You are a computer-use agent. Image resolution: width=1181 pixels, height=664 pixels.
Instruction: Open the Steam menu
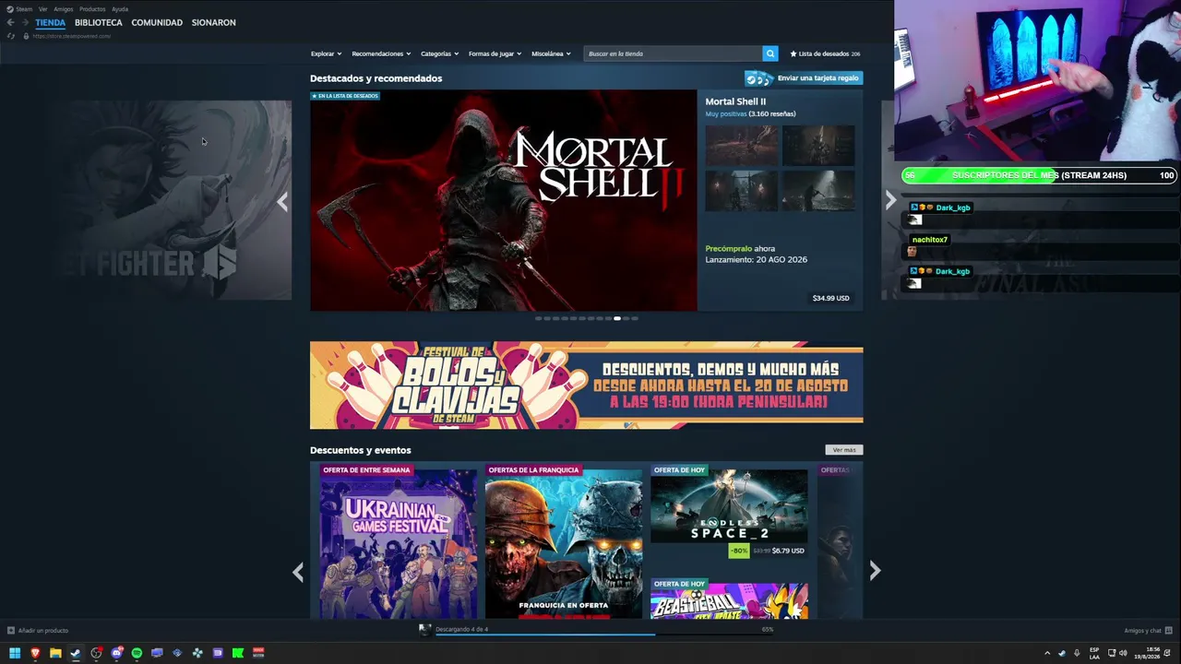(x=23, y=9)
